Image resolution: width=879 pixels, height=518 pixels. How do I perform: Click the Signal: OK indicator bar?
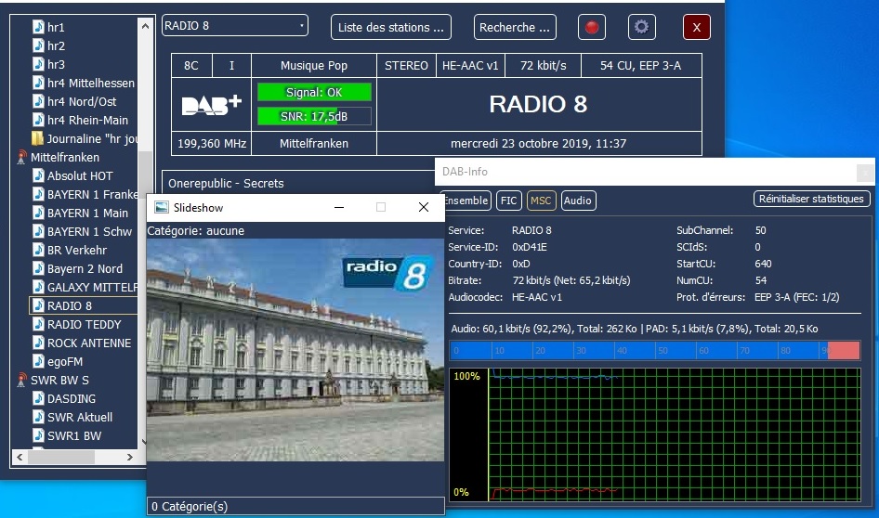pyautogui.click(x=314, y=93)
